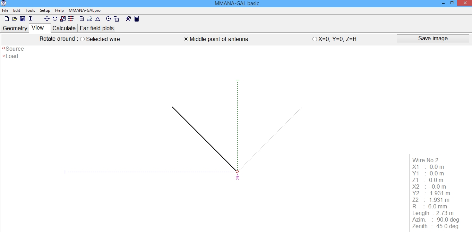The width and height of the screenshot is (472, 232).
Task: Click the 'Source' legend label
Action: point(15,49)
